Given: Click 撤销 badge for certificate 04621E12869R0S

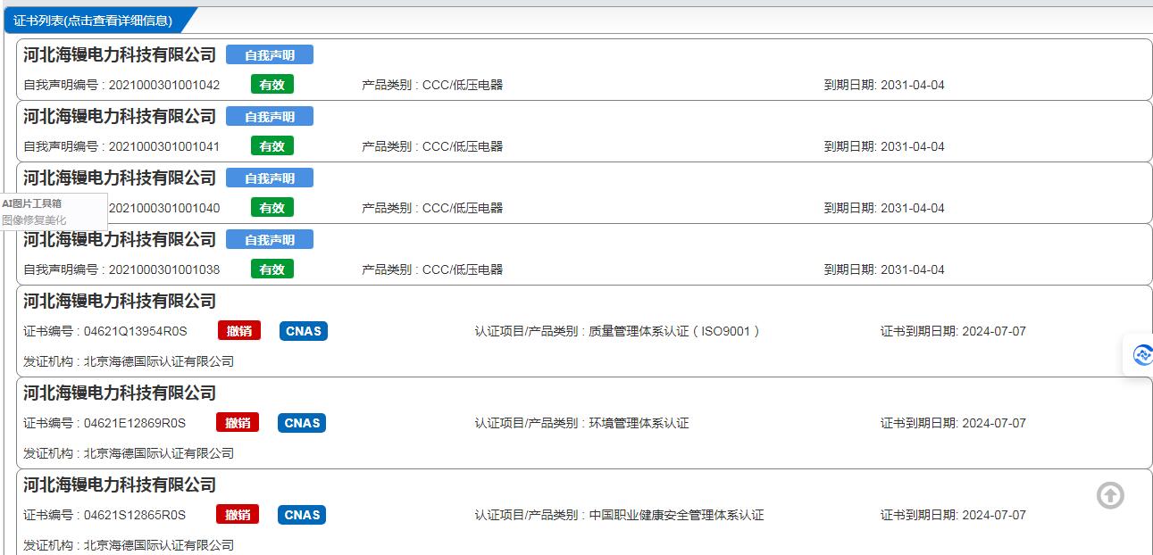Looking at the screenshot, I should pyautogui.click(x=238, y=423).
